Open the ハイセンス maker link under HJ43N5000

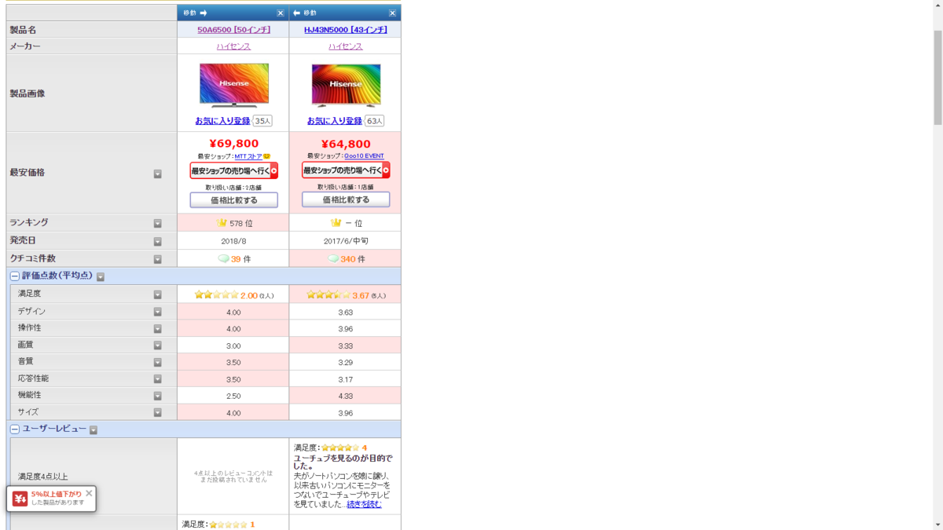coord(346,46)
